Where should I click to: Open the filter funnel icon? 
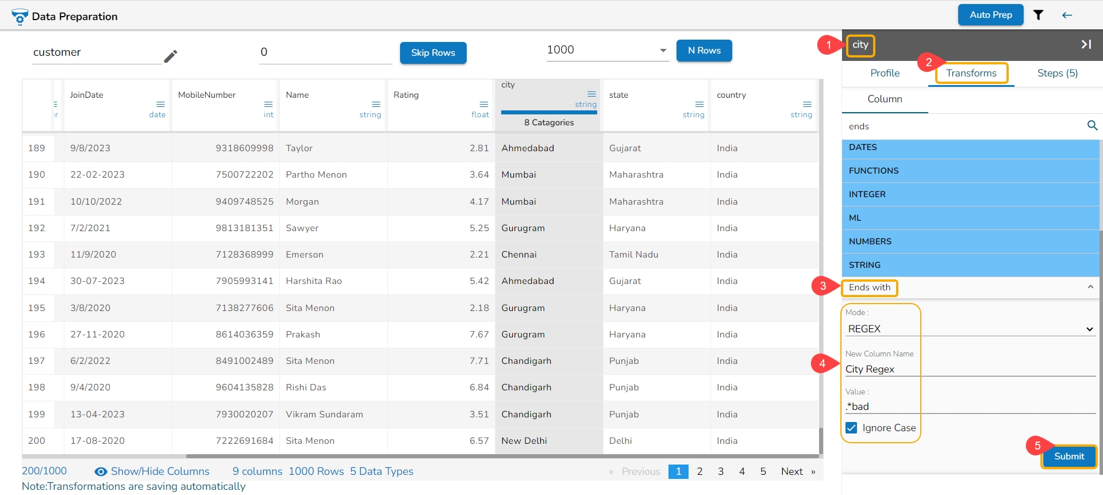tap(1038, 15)
